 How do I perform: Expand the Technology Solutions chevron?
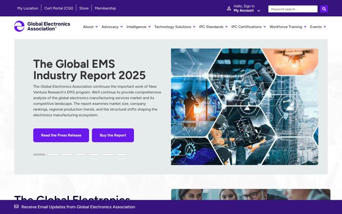194,27
